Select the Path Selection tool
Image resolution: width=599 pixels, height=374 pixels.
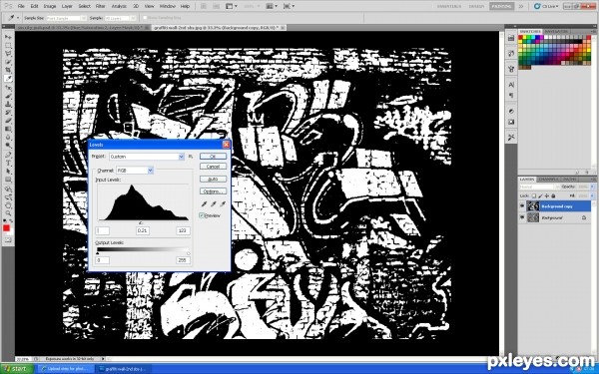[x=8, y=172]
